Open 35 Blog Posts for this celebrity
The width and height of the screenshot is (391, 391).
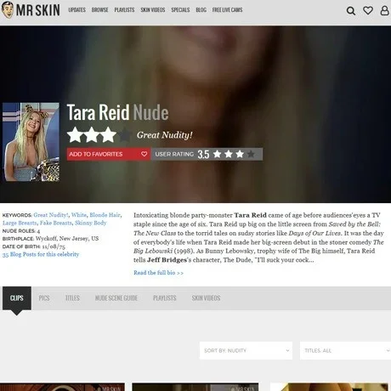click(41, 254)
